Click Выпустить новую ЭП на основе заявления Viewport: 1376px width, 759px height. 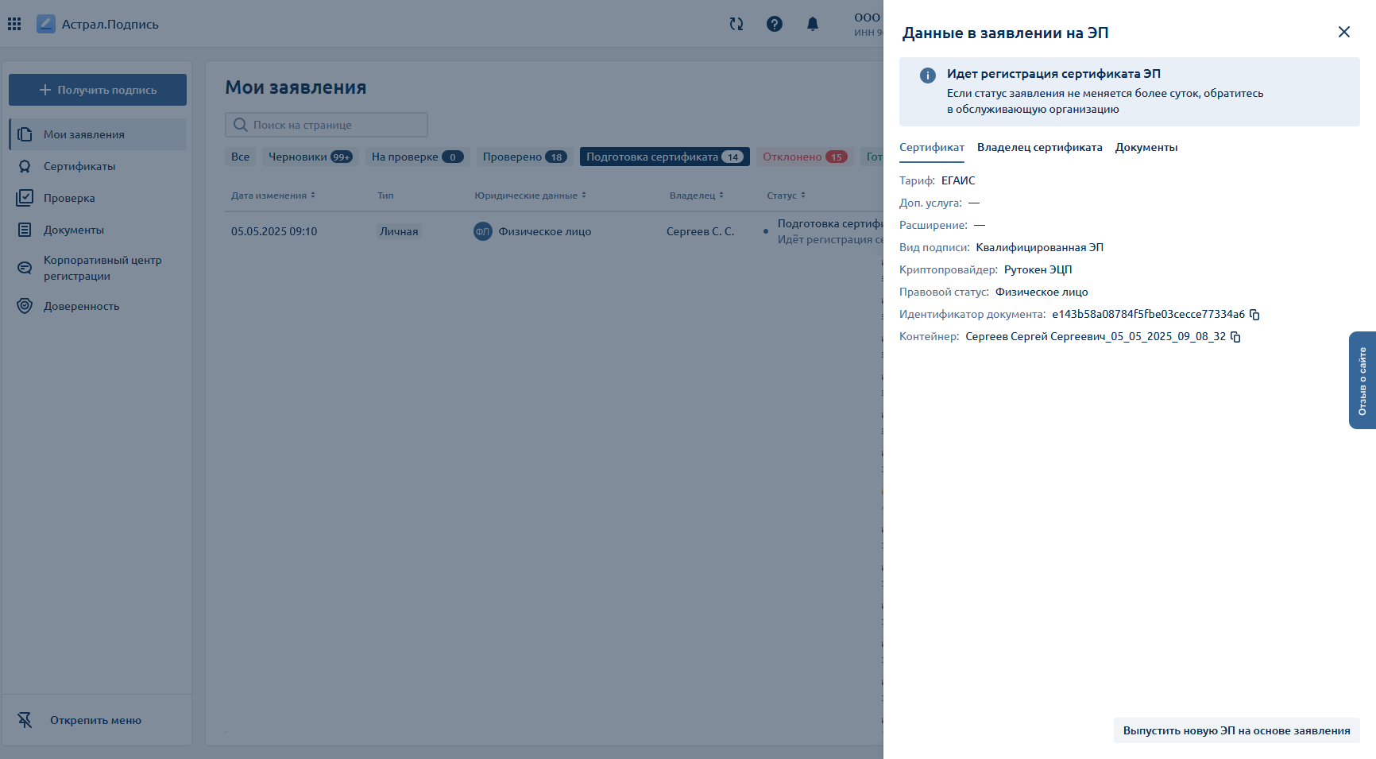click(1236, 730)
